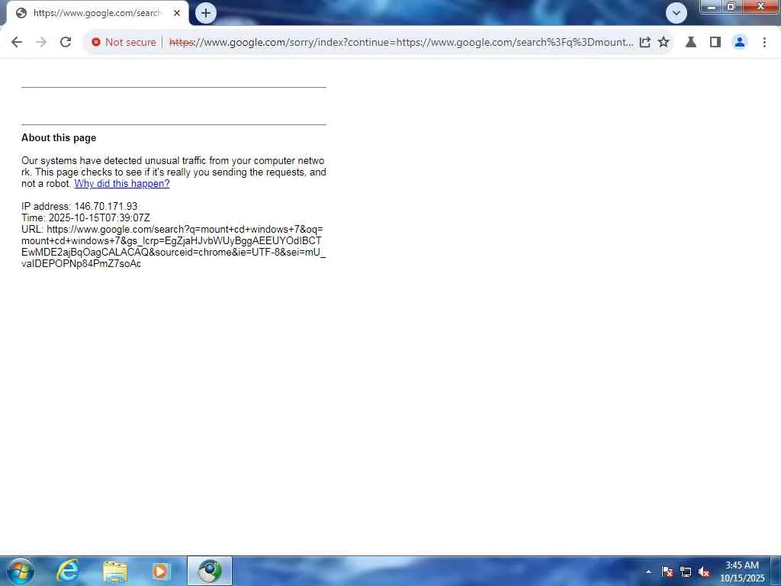Open the Not secure site information
Image resolution: width=781 pixels, height=586 pixels.
point(124,43)
